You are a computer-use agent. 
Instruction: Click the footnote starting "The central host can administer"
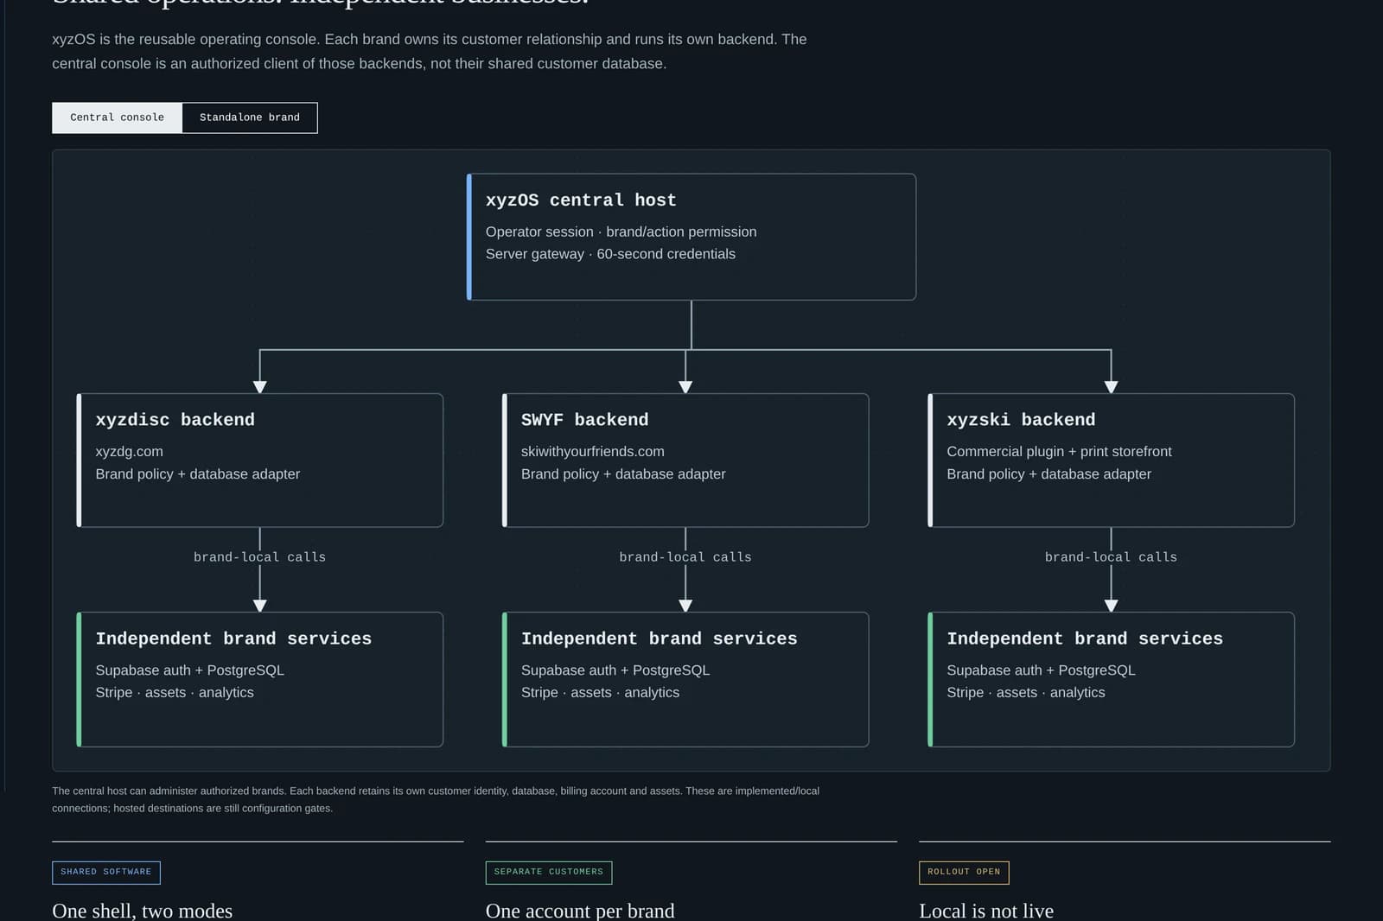click(x=436, y=799)
